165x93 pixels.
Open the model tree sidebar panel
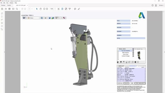tap(2, 29)
